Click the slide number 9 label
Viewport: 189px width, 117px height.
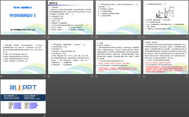click(x=44, y=115)
